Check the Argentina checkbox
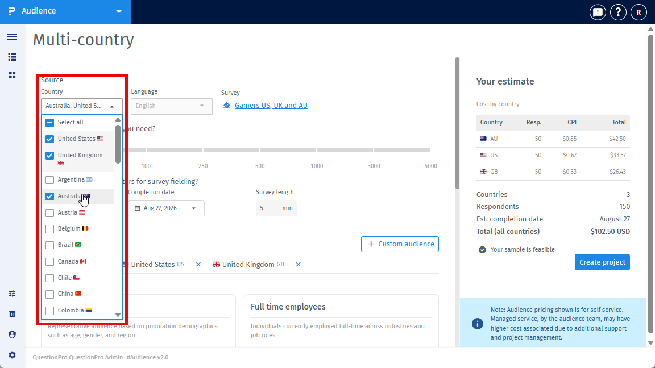 click(49, 180)
